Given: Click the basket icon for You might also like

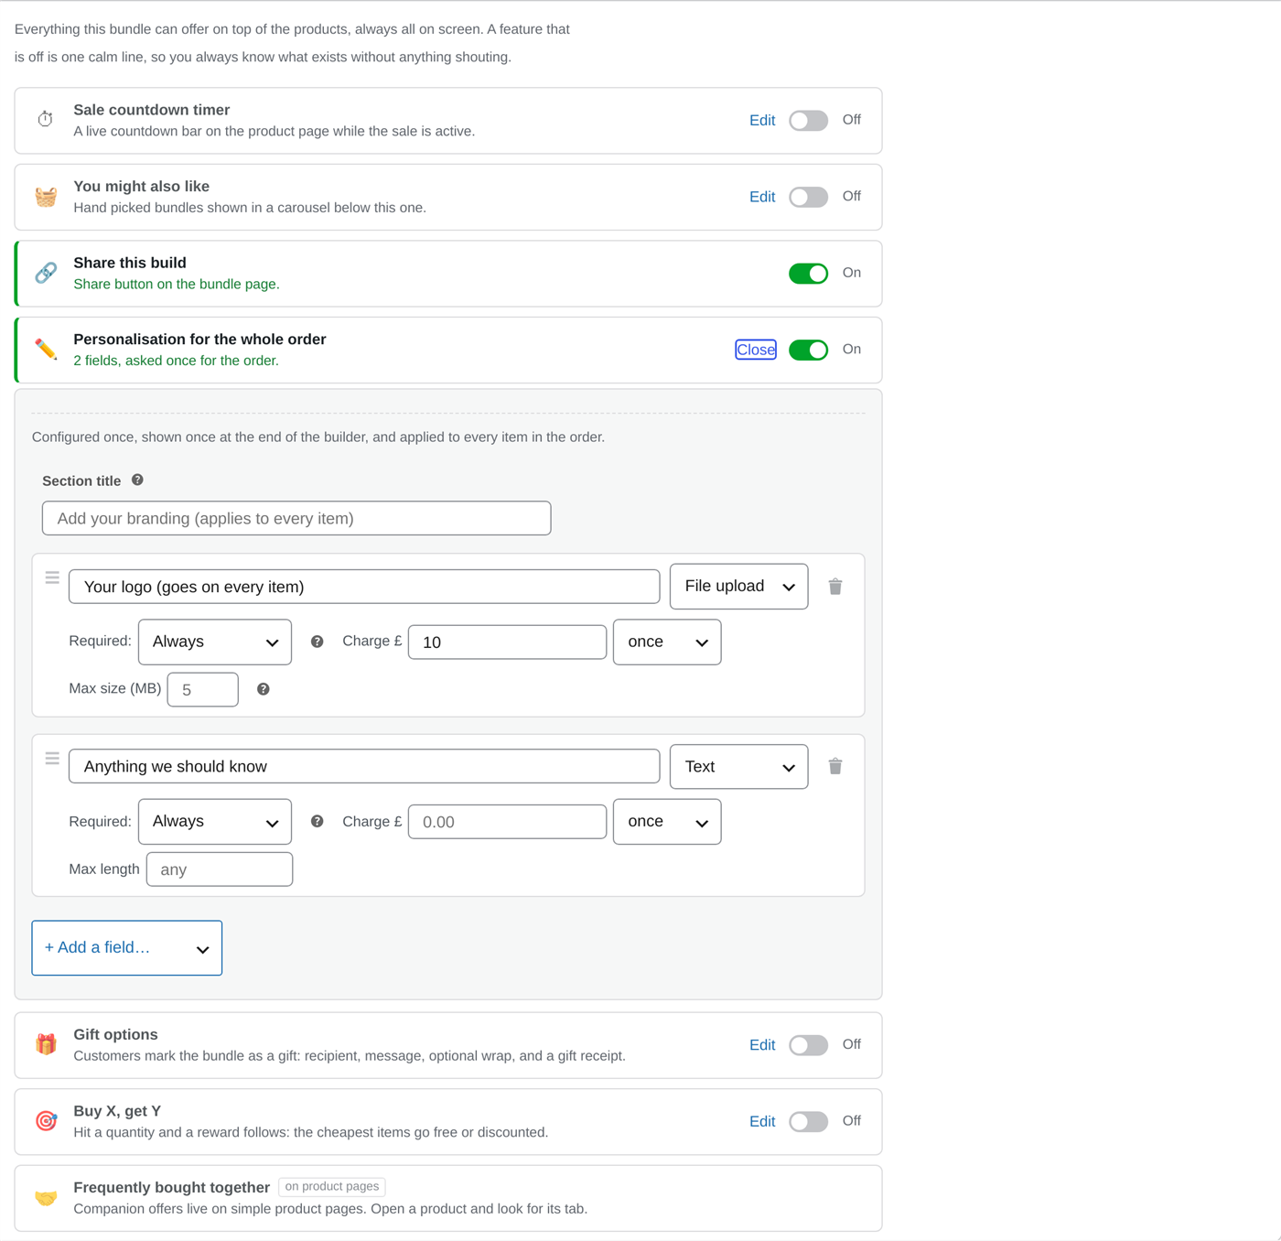Looking at the screenshot, I should tap(46, 197).
